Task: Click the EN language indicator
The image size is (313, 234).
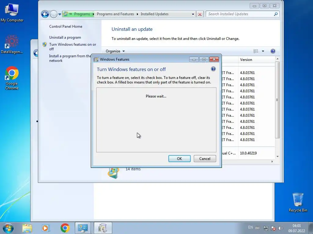Action: point(250,227)
